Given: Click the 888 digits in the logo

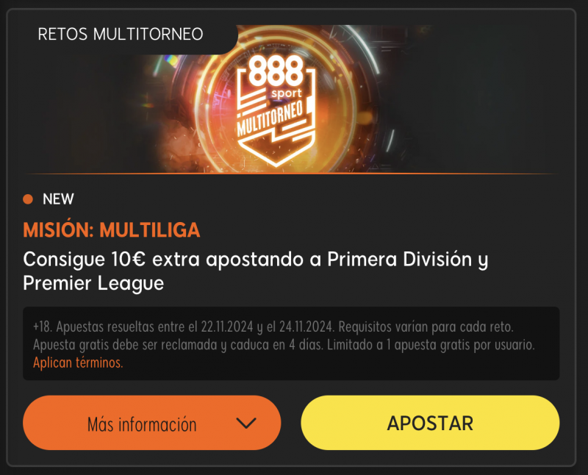Looking at the screenshot, I should [276, 71].
